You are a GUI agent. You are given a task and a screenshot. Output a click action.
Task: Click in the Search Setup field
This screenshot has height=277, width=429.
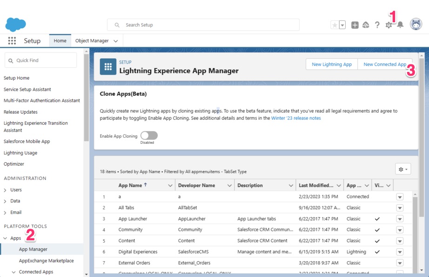point(203,25)
